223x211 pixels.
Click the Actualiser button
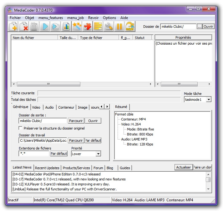tap(183, 168)
